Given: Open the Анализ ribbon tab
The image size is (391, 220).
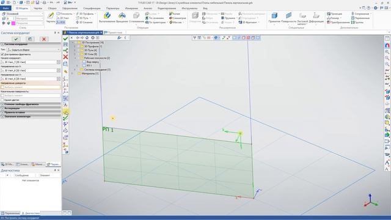Looking at the screenshot, I should pyautogui.click(x=148, y=8).
